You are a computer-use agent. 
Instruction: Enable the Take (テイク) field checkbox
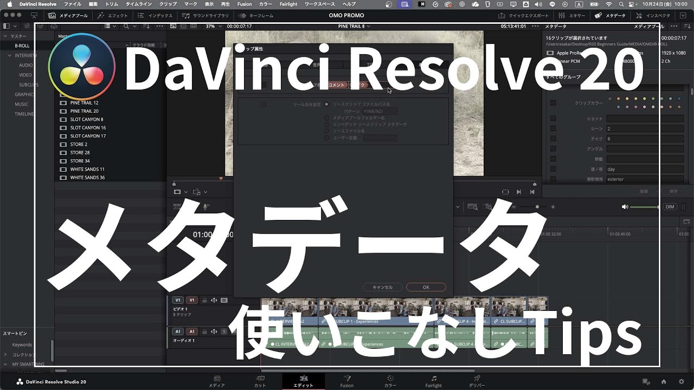[x=553, y=139]
